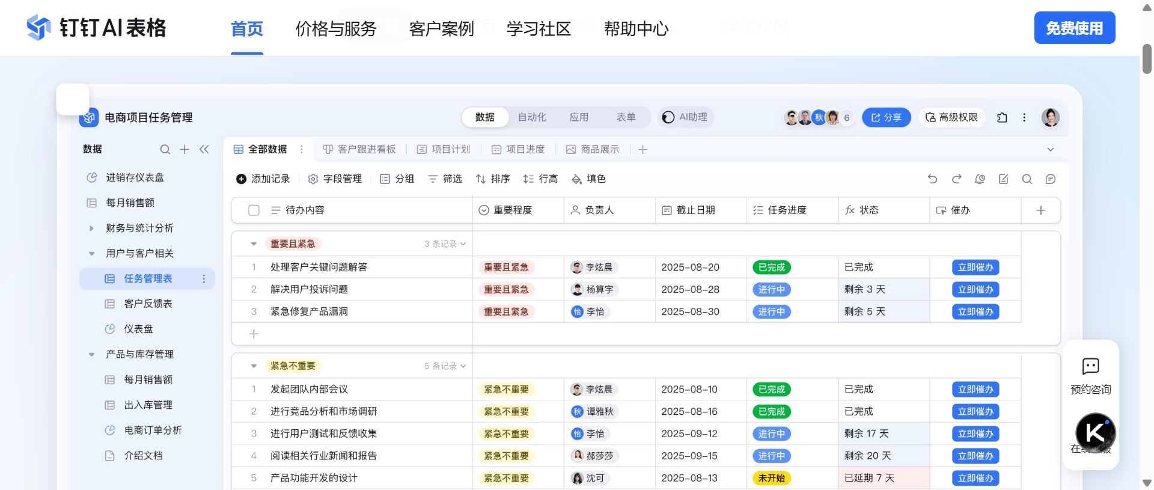Click the plus icon to add new view tab
Viewport: 1154px width, 490px height.
(x=643, y=149)
